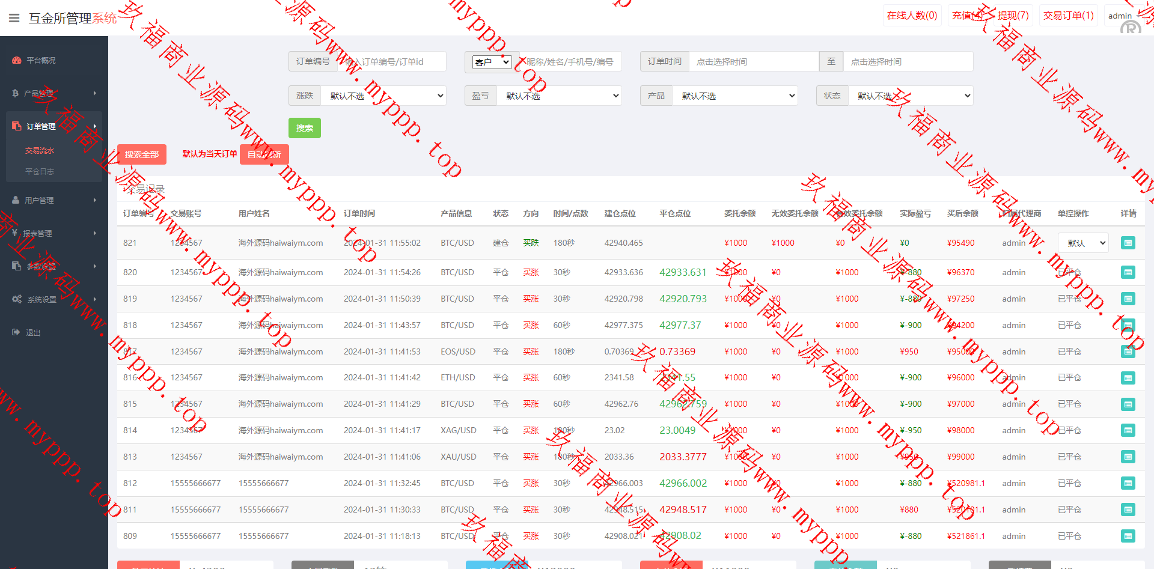Click details icon for order 813
The height and width of the screenshot is (569, 1154).
click(1128, 457)
